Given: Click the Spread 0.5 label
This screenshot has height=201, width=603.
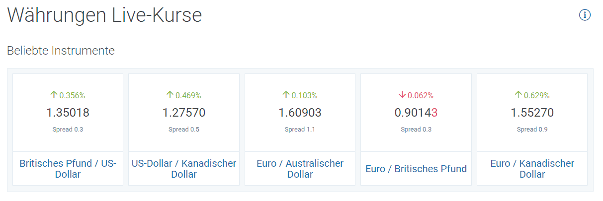Looking at the screenshot, I should click(184, 130).
